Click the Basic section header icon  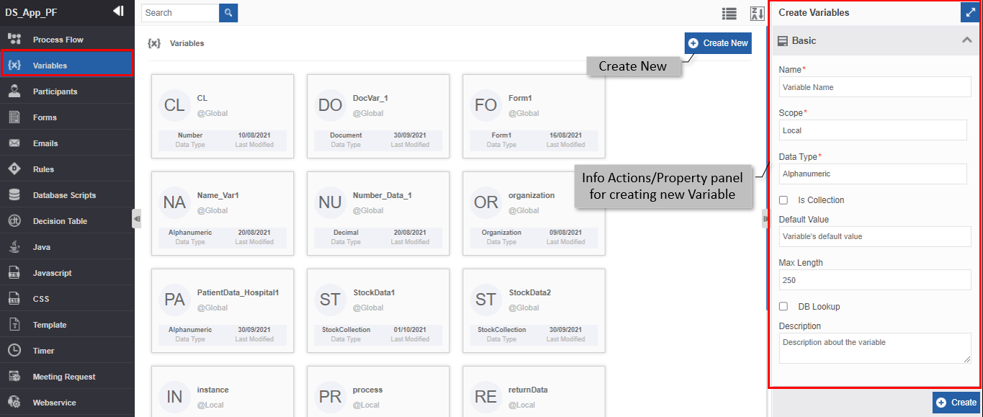tap(783, 41)
